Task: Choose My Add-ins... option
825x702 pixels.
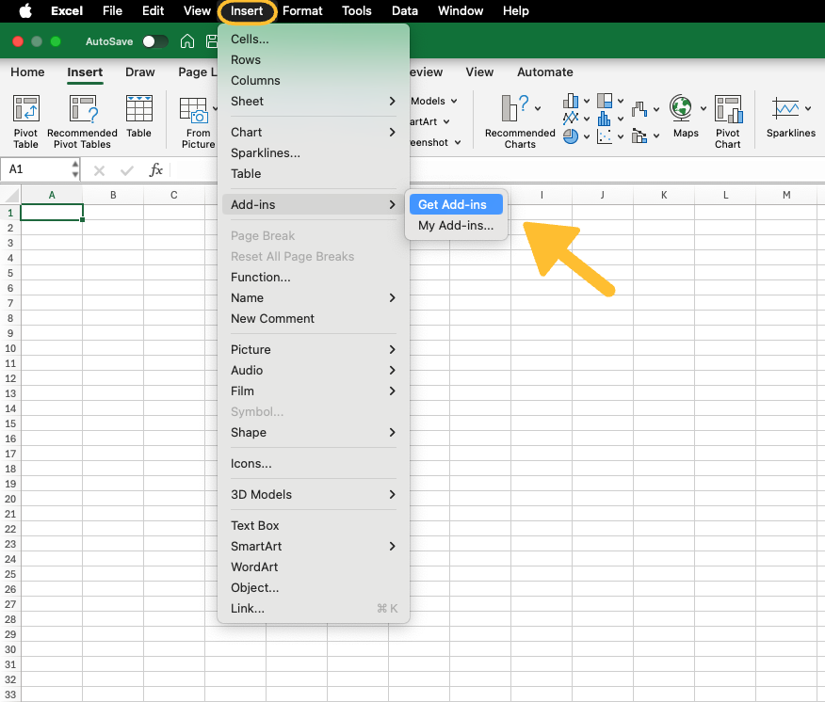Action: pos(456,226)
